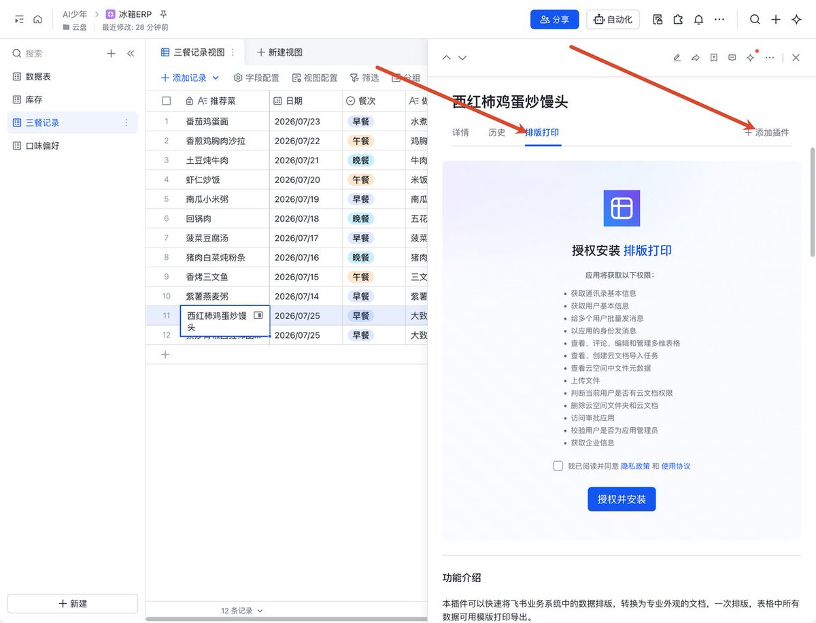The width and height of the screenshot is (816, 623).
Task: Open the 隐私政策 link
Action: [x=635, y=466]
